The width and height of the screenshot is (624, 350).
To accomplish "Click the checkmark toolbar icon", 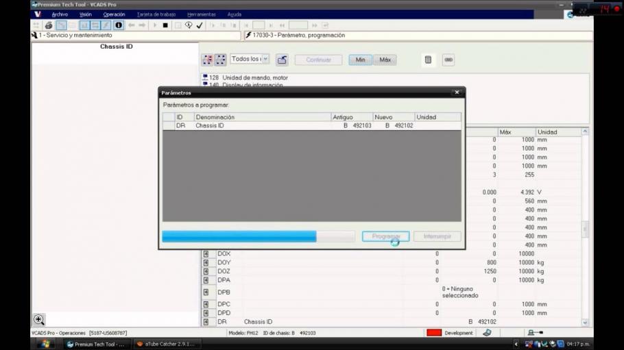I will tap(200, 25).
